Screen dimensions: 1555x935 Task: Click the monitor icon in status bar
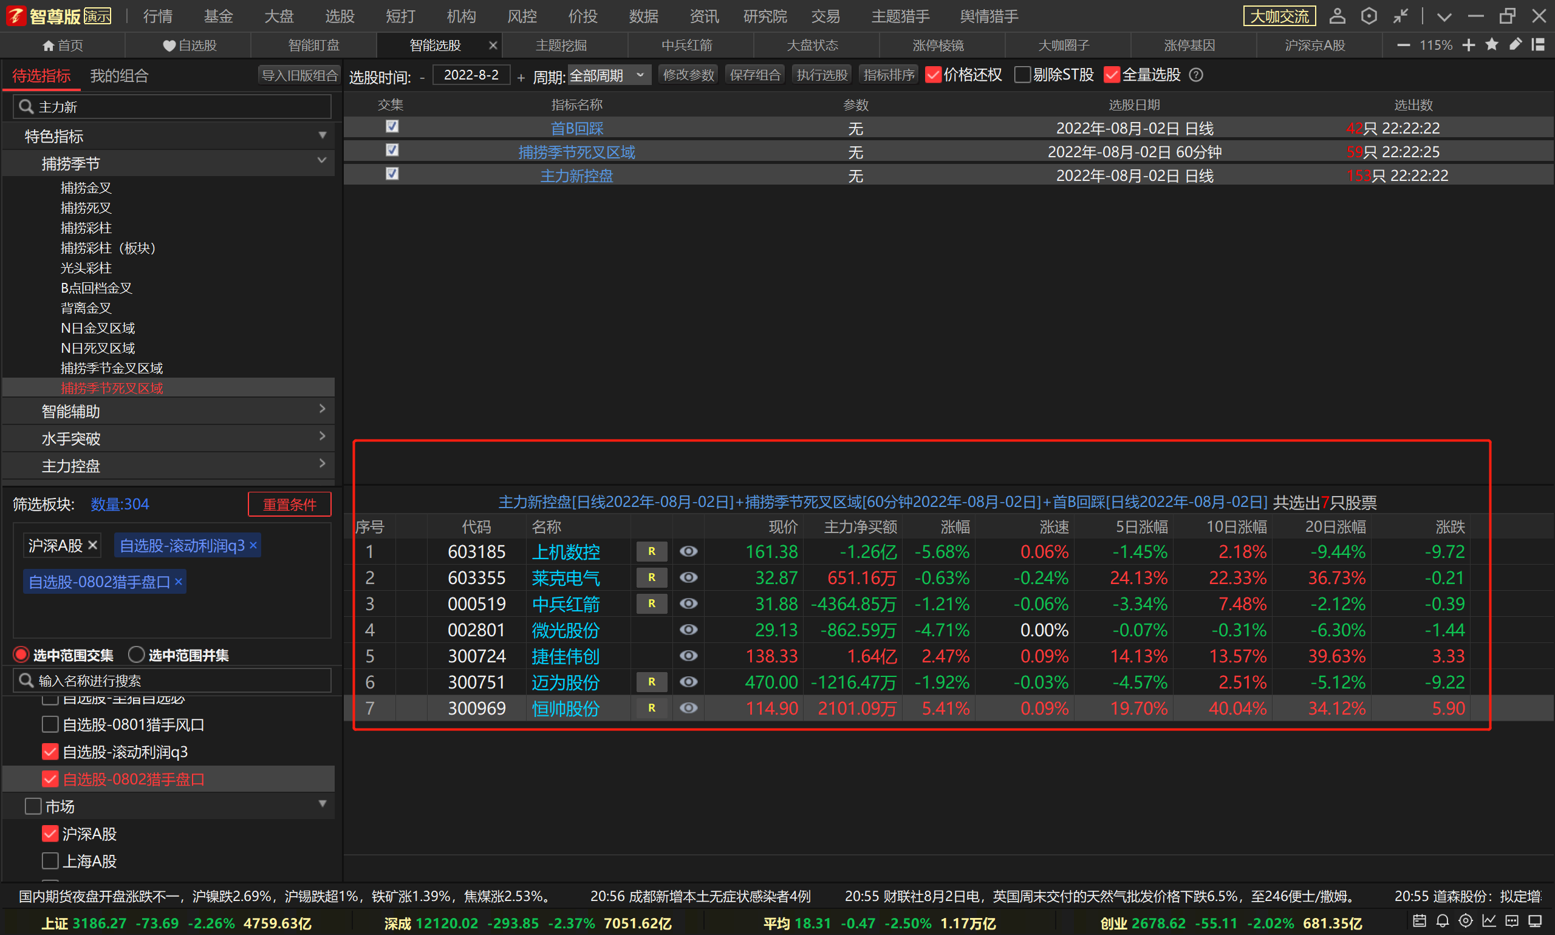pos(1535,921)
